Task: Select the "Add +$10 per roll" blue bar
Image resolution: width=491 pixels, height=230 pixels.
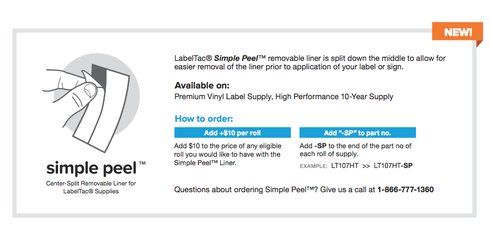Action: point(233,133)
